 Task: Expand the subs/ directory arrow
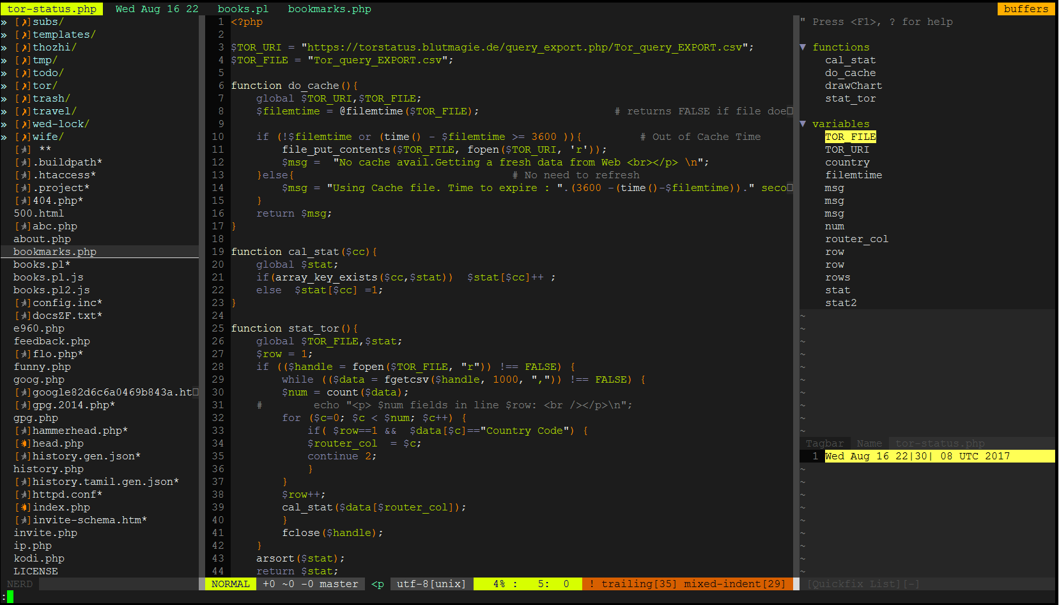point(4,22)
